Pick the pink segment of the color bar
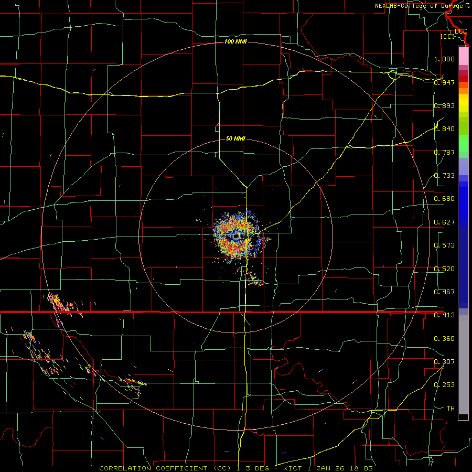This screenshot has height=472, width=472. coord(463,56)
